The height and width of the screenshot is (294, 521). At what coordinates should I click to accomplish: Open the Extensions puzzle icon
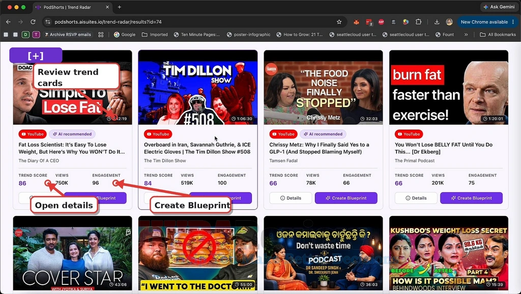pos(418,22)
